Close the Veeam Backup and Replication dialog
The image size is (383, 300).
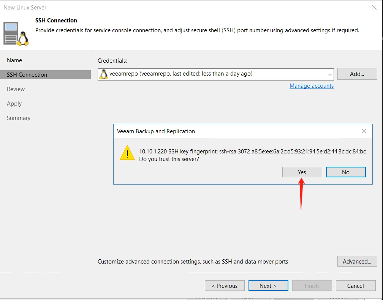pyautogui.click(x=364, y=131)
